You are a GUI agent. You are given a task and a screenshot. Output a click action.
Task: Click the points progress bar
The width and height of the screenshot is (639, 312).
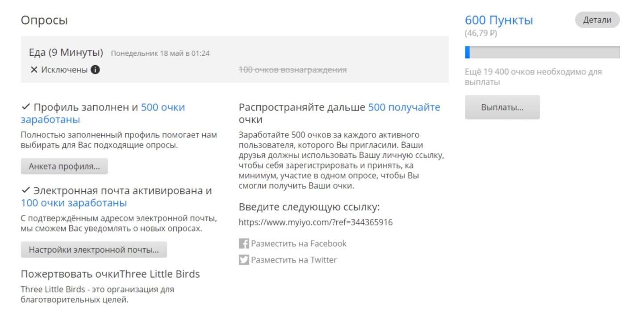542,52
